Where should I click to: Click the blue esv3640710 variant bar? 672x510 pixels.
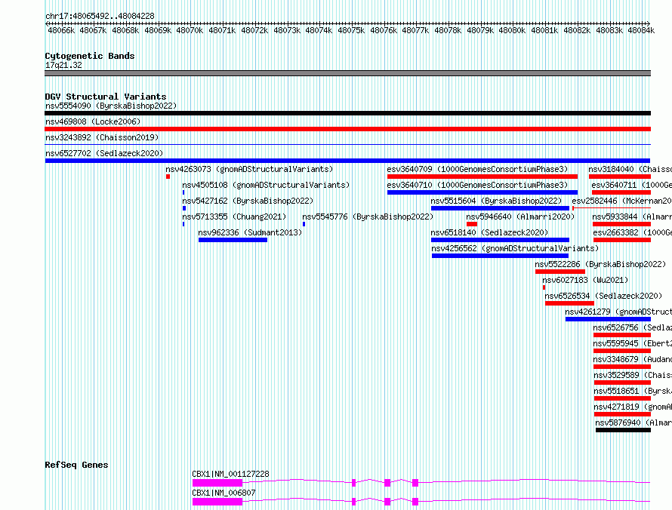482,192
